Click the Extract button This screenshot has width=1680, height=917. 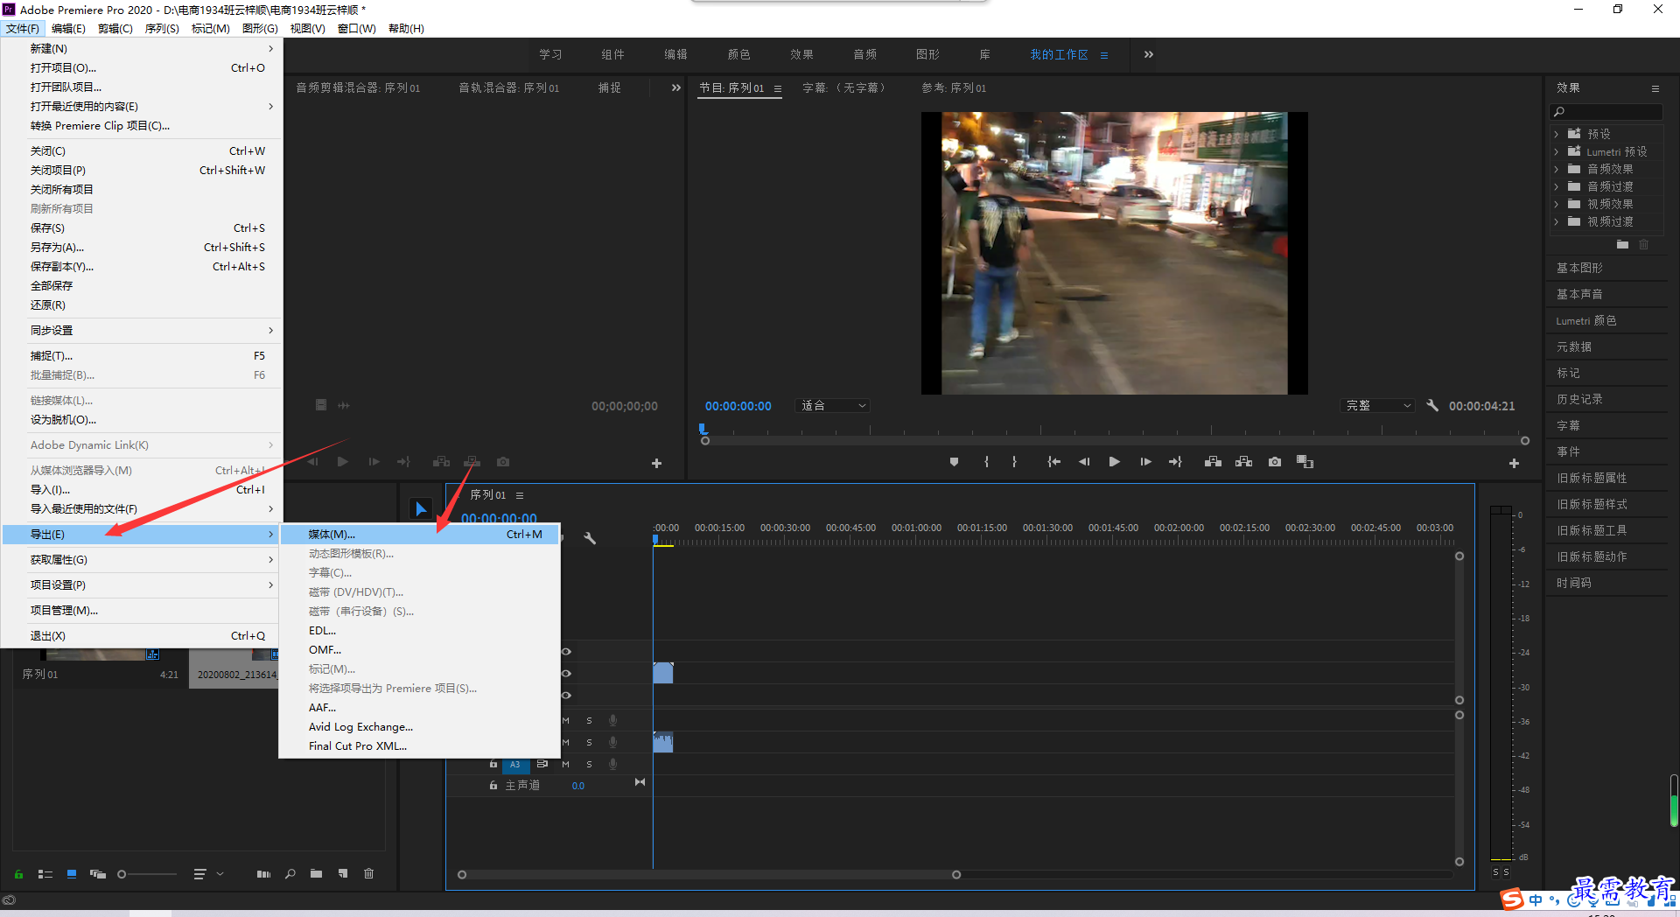point(1243,462)
